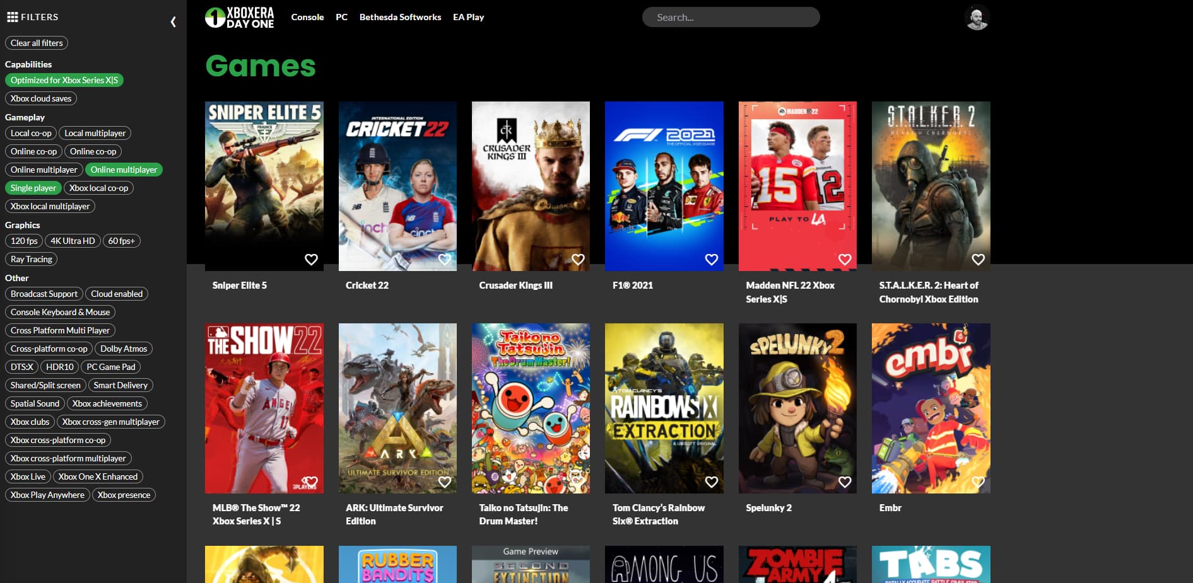
Task: Tap the heart on Madden NFL 22 cover
Action: tap(845, 259)
